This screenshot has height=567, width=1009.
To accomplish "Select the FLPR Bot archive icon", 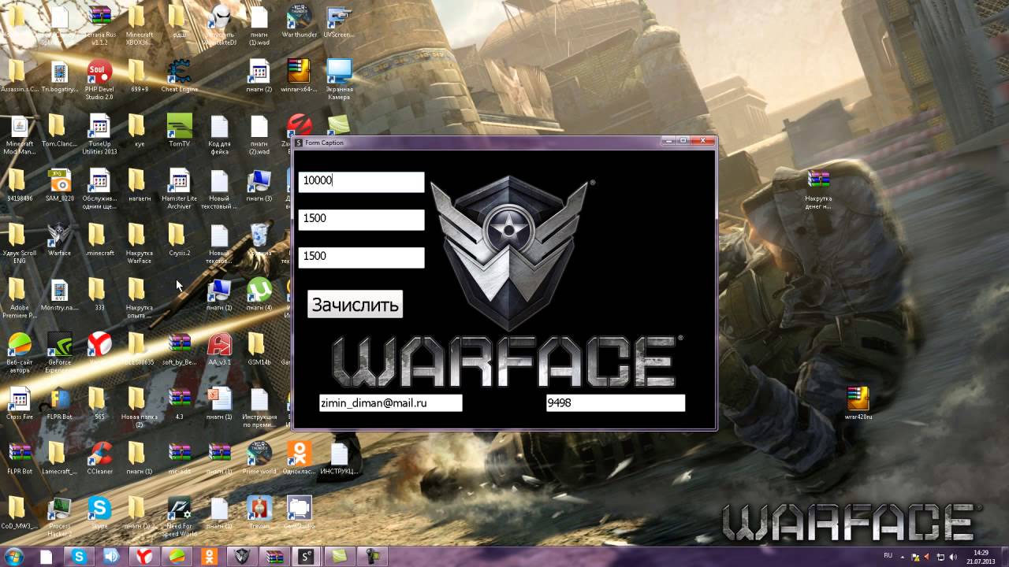I will point(20,458).
